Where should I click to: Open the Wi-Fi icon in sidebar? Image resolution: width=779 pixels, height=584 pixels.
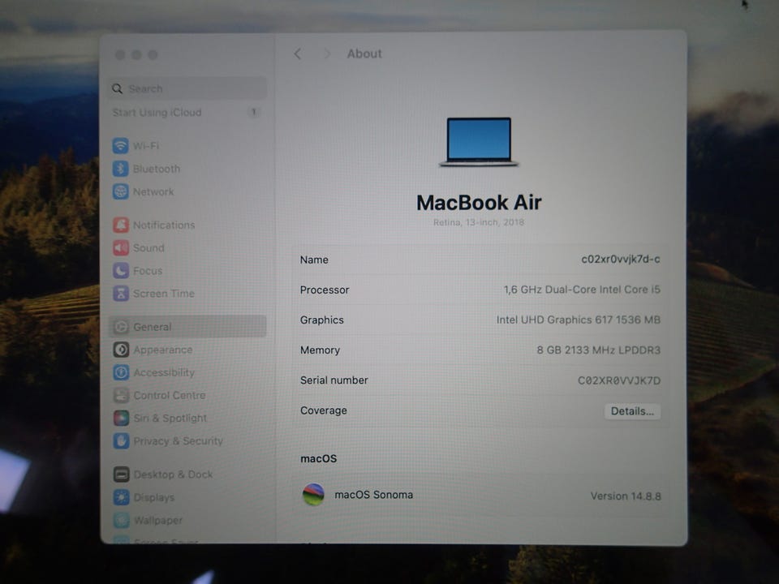(x=120, y=145)
